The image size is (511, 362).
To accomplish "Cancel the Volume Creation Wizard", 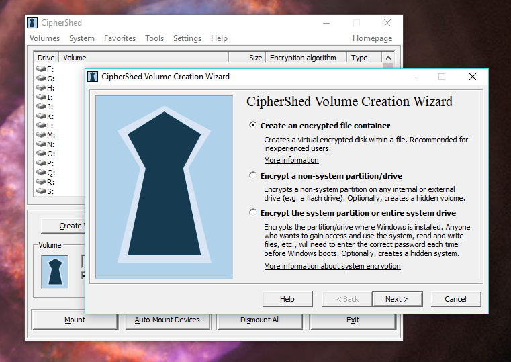I will coord(455,299).
